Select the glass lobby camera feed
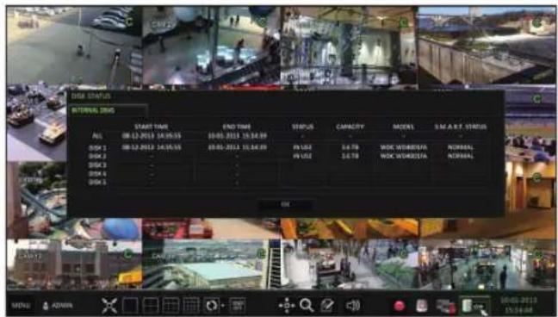 point(349,46)
